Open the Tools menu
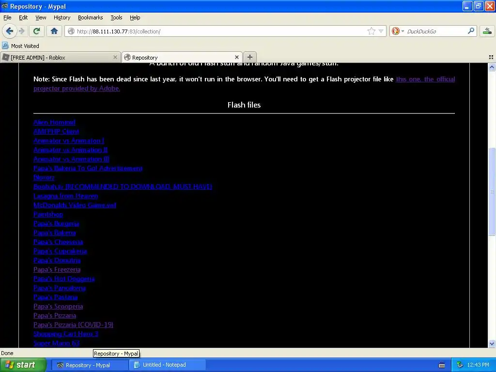This screenshot has width=496, height=372. 116,17
